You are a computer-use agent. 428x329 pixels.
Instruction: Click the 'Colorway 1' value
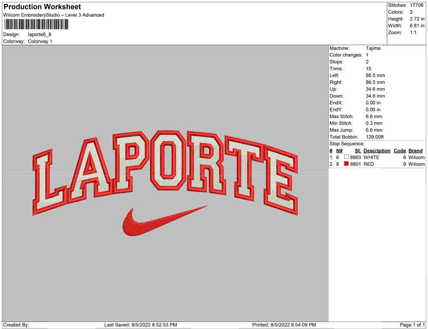pyautogui.click(x=40, y=41)
